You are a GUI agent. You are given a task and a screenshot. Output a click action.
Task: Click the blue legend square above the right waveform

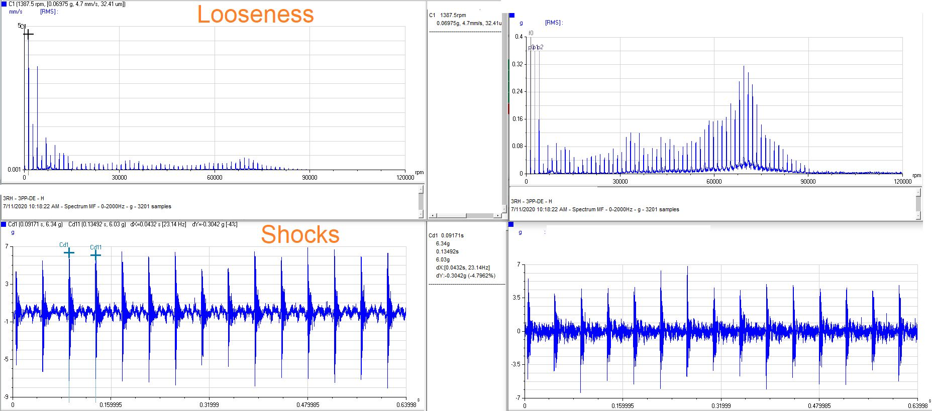point(511,225)
